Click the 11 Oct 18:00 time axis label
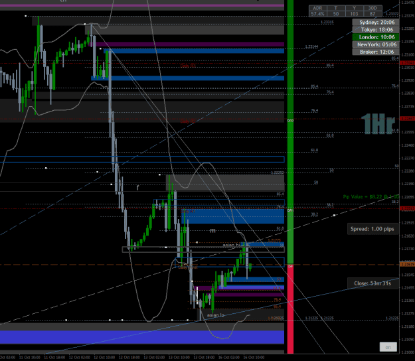The image size is (415, 361). point(54,357)
